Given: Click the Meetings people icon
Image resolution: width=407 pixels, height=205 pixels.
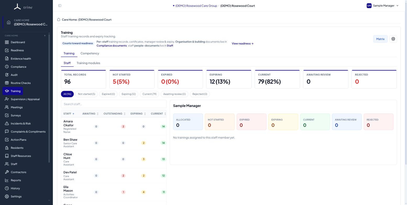Looking at the screenshot, I should click(x=7, y=107).
